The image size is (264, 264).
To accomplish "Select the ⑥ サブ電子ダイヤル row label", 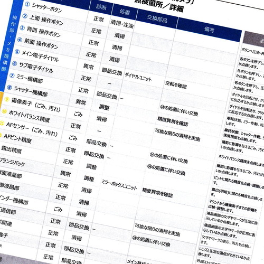I will click(x=32, y=67).
